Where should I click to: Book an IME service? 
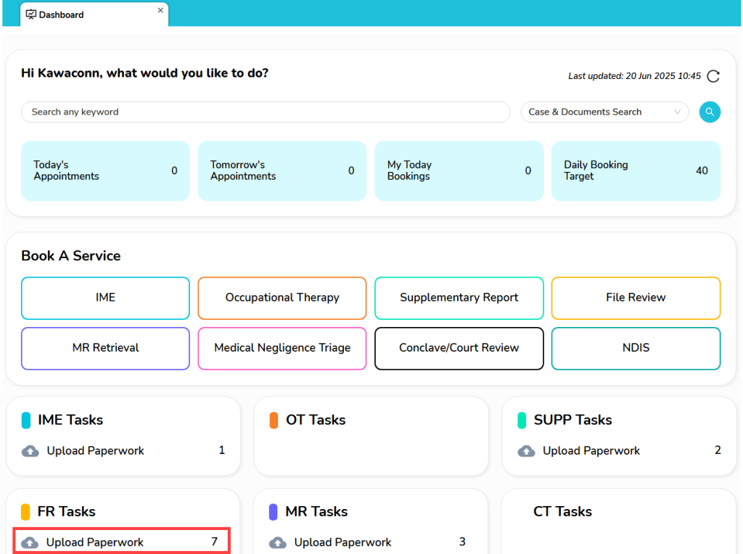(x=105, y=298)
